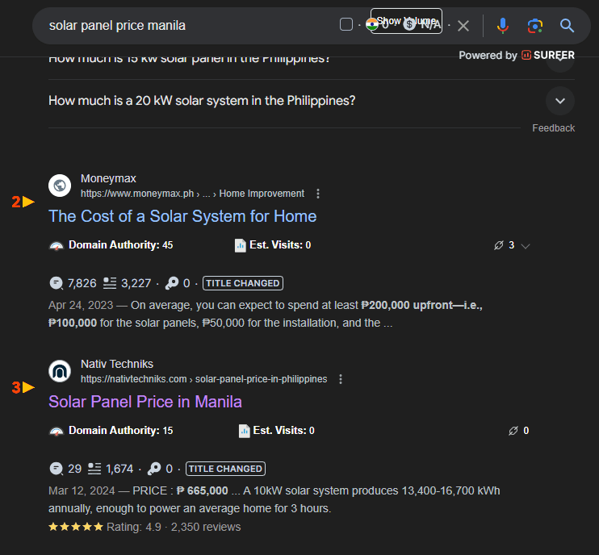Click the magnifier bubble icon next to 29
599x555 pixels.
pyautogui.click(x=57, y=469)
